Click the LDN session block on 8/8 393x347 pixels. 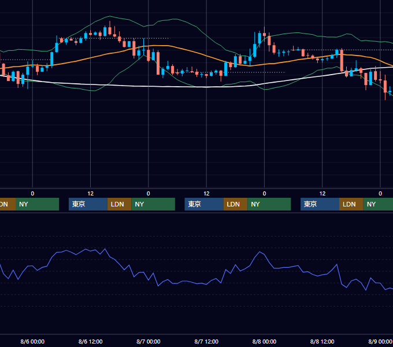351,204
